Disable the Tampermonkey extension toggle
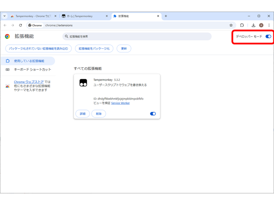Screen dimensions: 274x205 153,114
